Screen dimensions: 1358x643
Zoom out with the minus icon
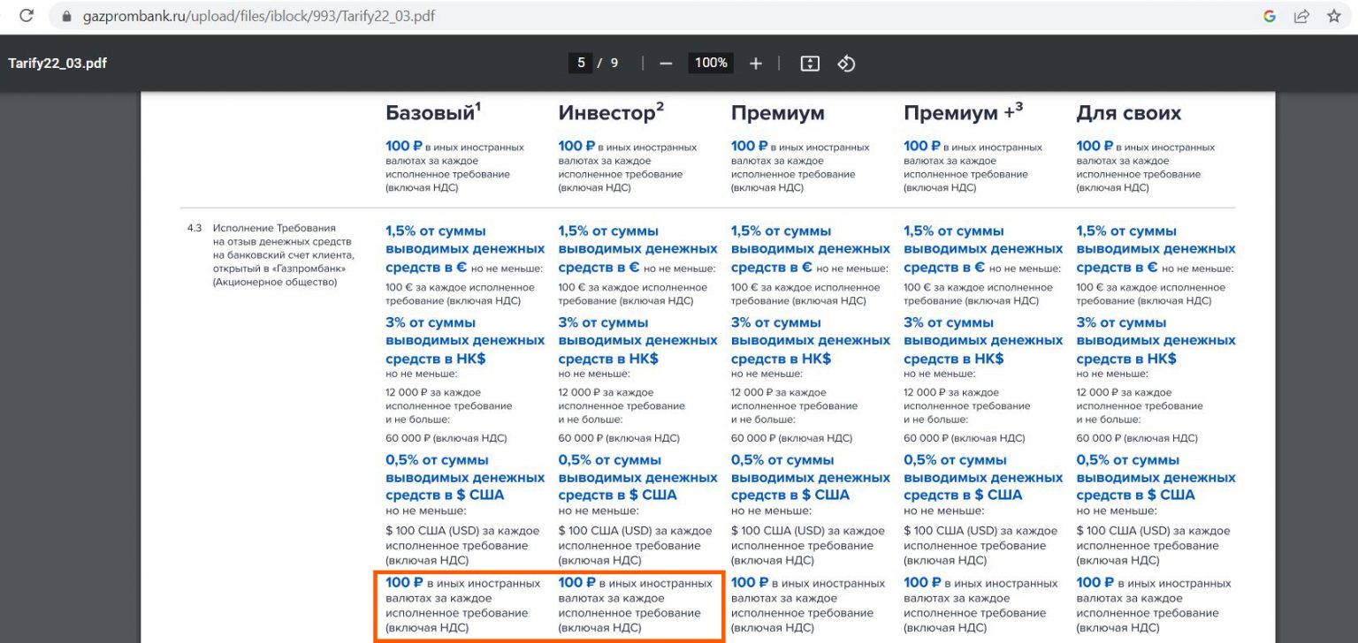(667, 64)
